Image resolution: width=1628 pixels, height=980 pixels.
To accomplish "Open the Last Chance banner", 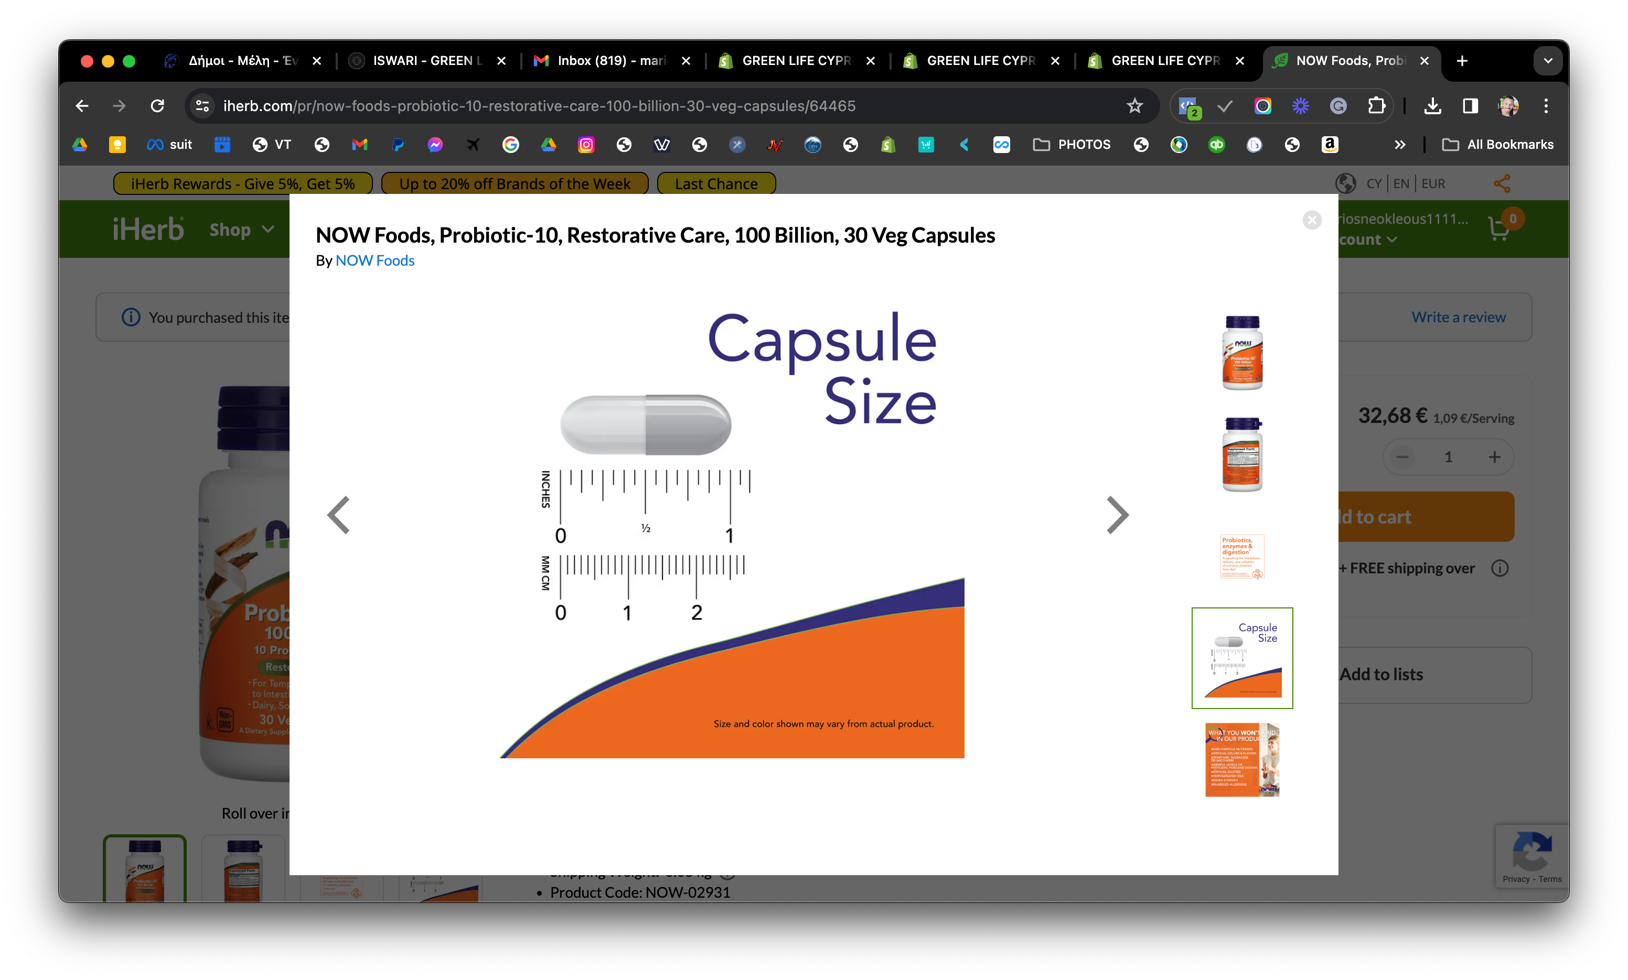I will 716,183.
